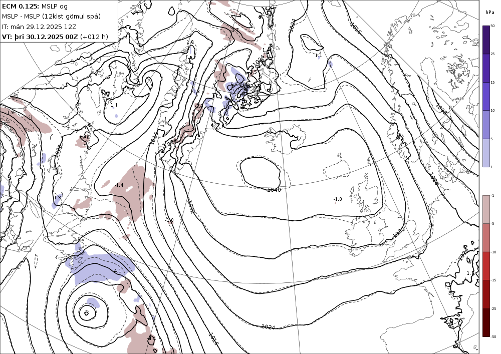Click the '-1.9' value label
The width and height of the screenshot is (501, 354).
coord(9,113)
